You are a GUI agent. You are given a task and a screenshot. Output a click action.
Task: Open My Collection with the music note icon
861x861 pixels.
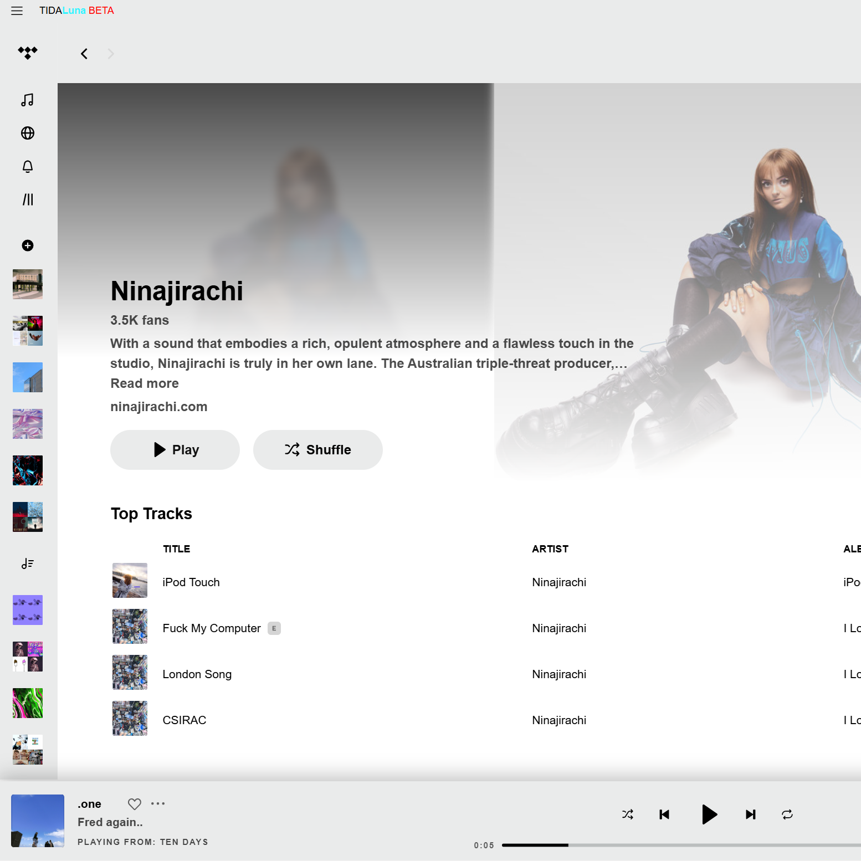pos(27,100)
